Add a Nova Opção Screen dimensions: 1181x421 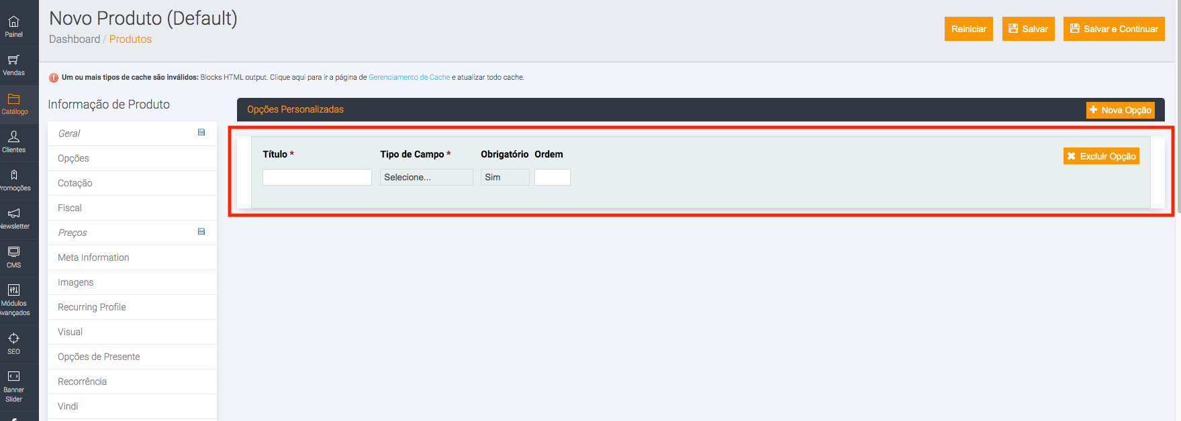1120,110
